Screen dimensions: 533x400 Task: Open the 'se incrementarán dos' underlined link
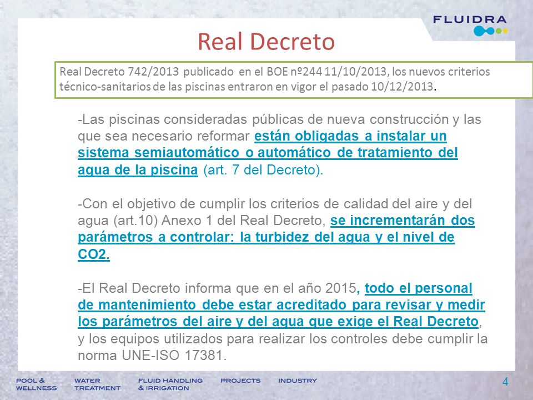pyautogui.click(x=403, y=221)
